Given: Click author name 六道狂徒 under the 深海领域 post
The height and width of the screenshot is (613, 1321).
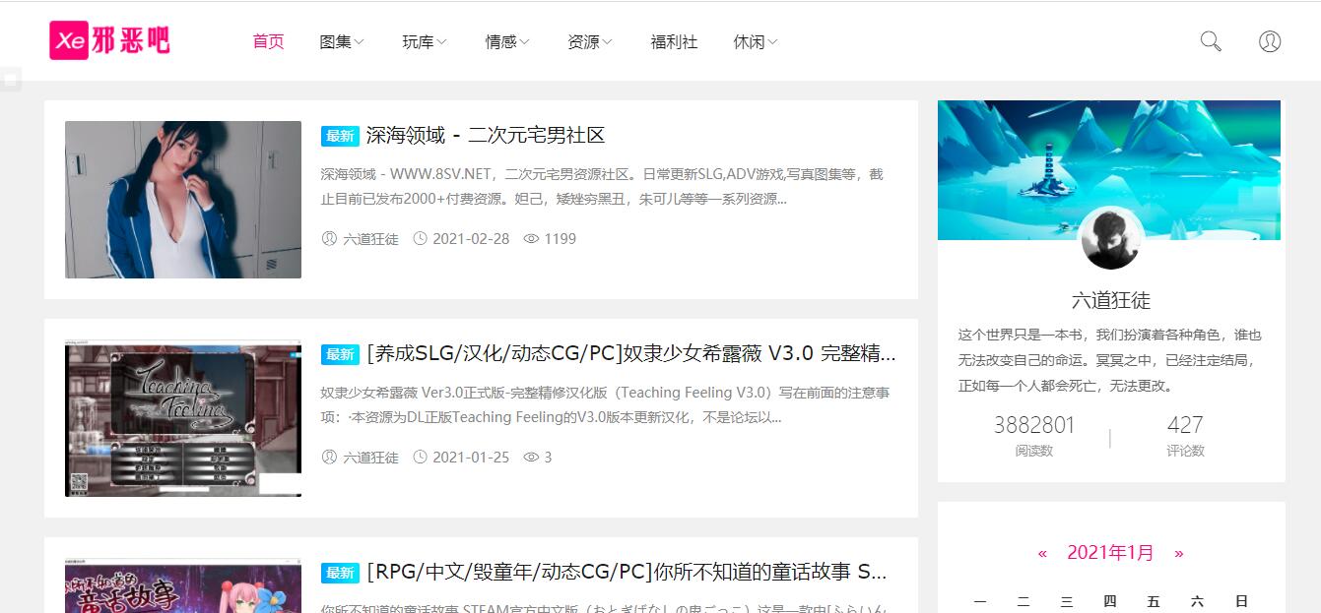Looking at the screenshot, I should click(x=370, y=238).
